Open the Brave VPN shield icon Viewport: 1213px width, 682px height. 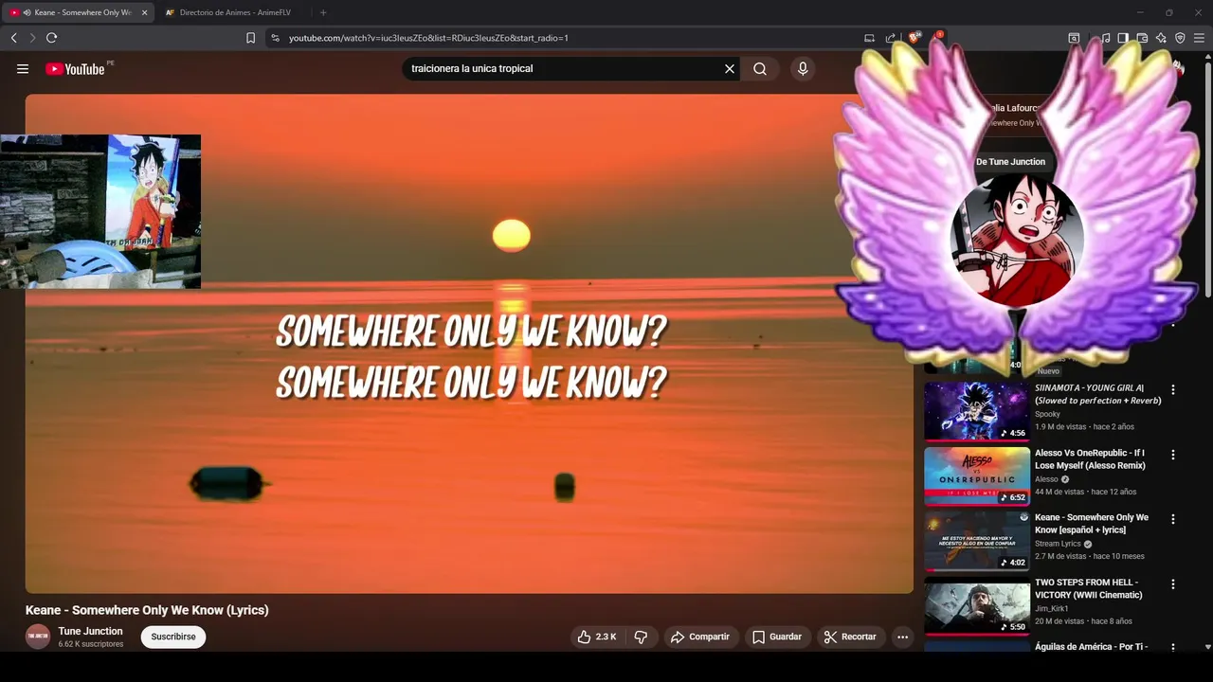click(1180, 38)
